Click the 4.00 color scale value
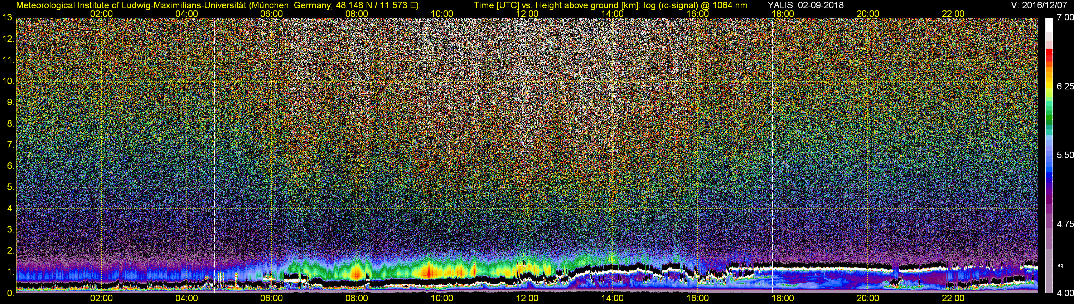Screen dimensions: 1074x304 pos(1066,293)
